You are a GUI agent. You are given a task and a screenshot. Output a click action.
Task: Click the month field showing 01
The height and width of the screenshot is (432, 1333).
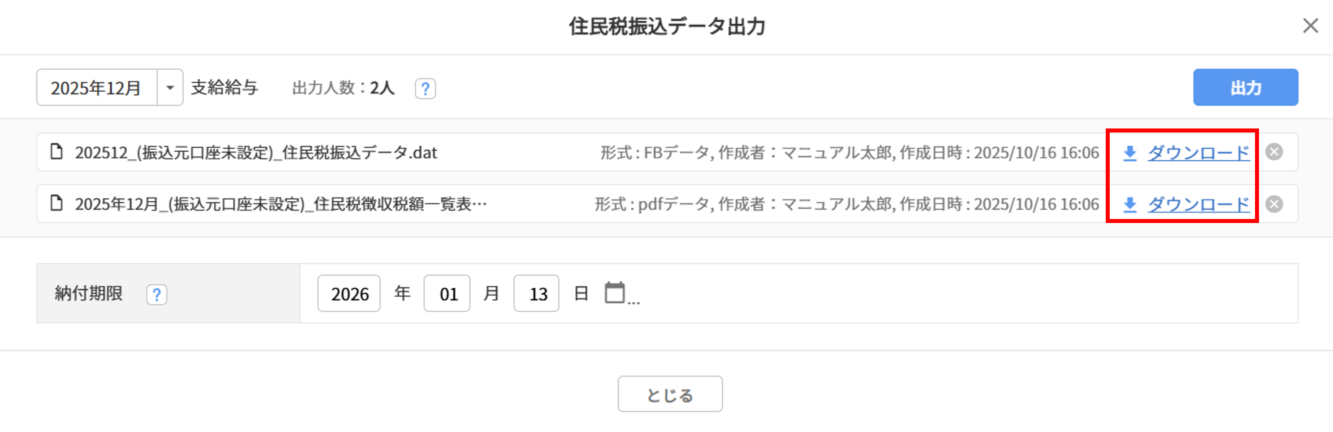click(447, 294)
